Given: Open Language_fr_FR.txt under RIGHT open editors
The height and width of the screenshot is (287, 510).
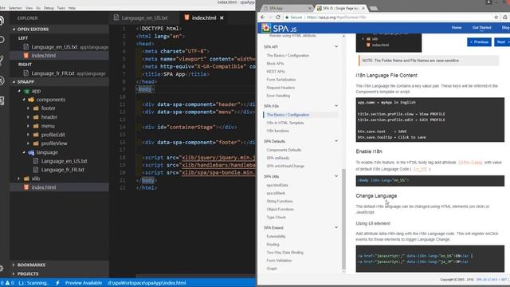Looking at the screenshot, I should pos(53,73).
